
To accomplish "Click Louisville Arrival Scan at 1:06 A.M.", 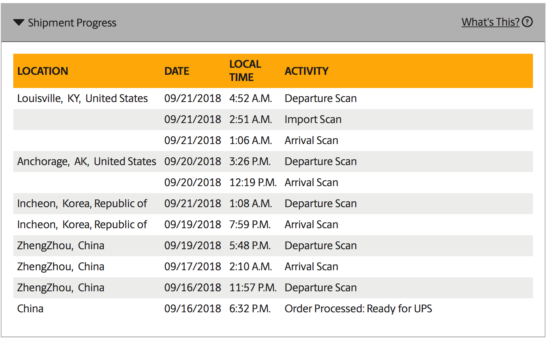I will click(x=311, y=141).
